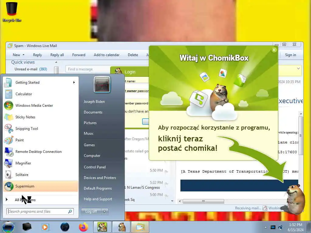Screen dimensions: 311x233
Task: Open Computer from Start menu
Action: (x=92, y=156)
